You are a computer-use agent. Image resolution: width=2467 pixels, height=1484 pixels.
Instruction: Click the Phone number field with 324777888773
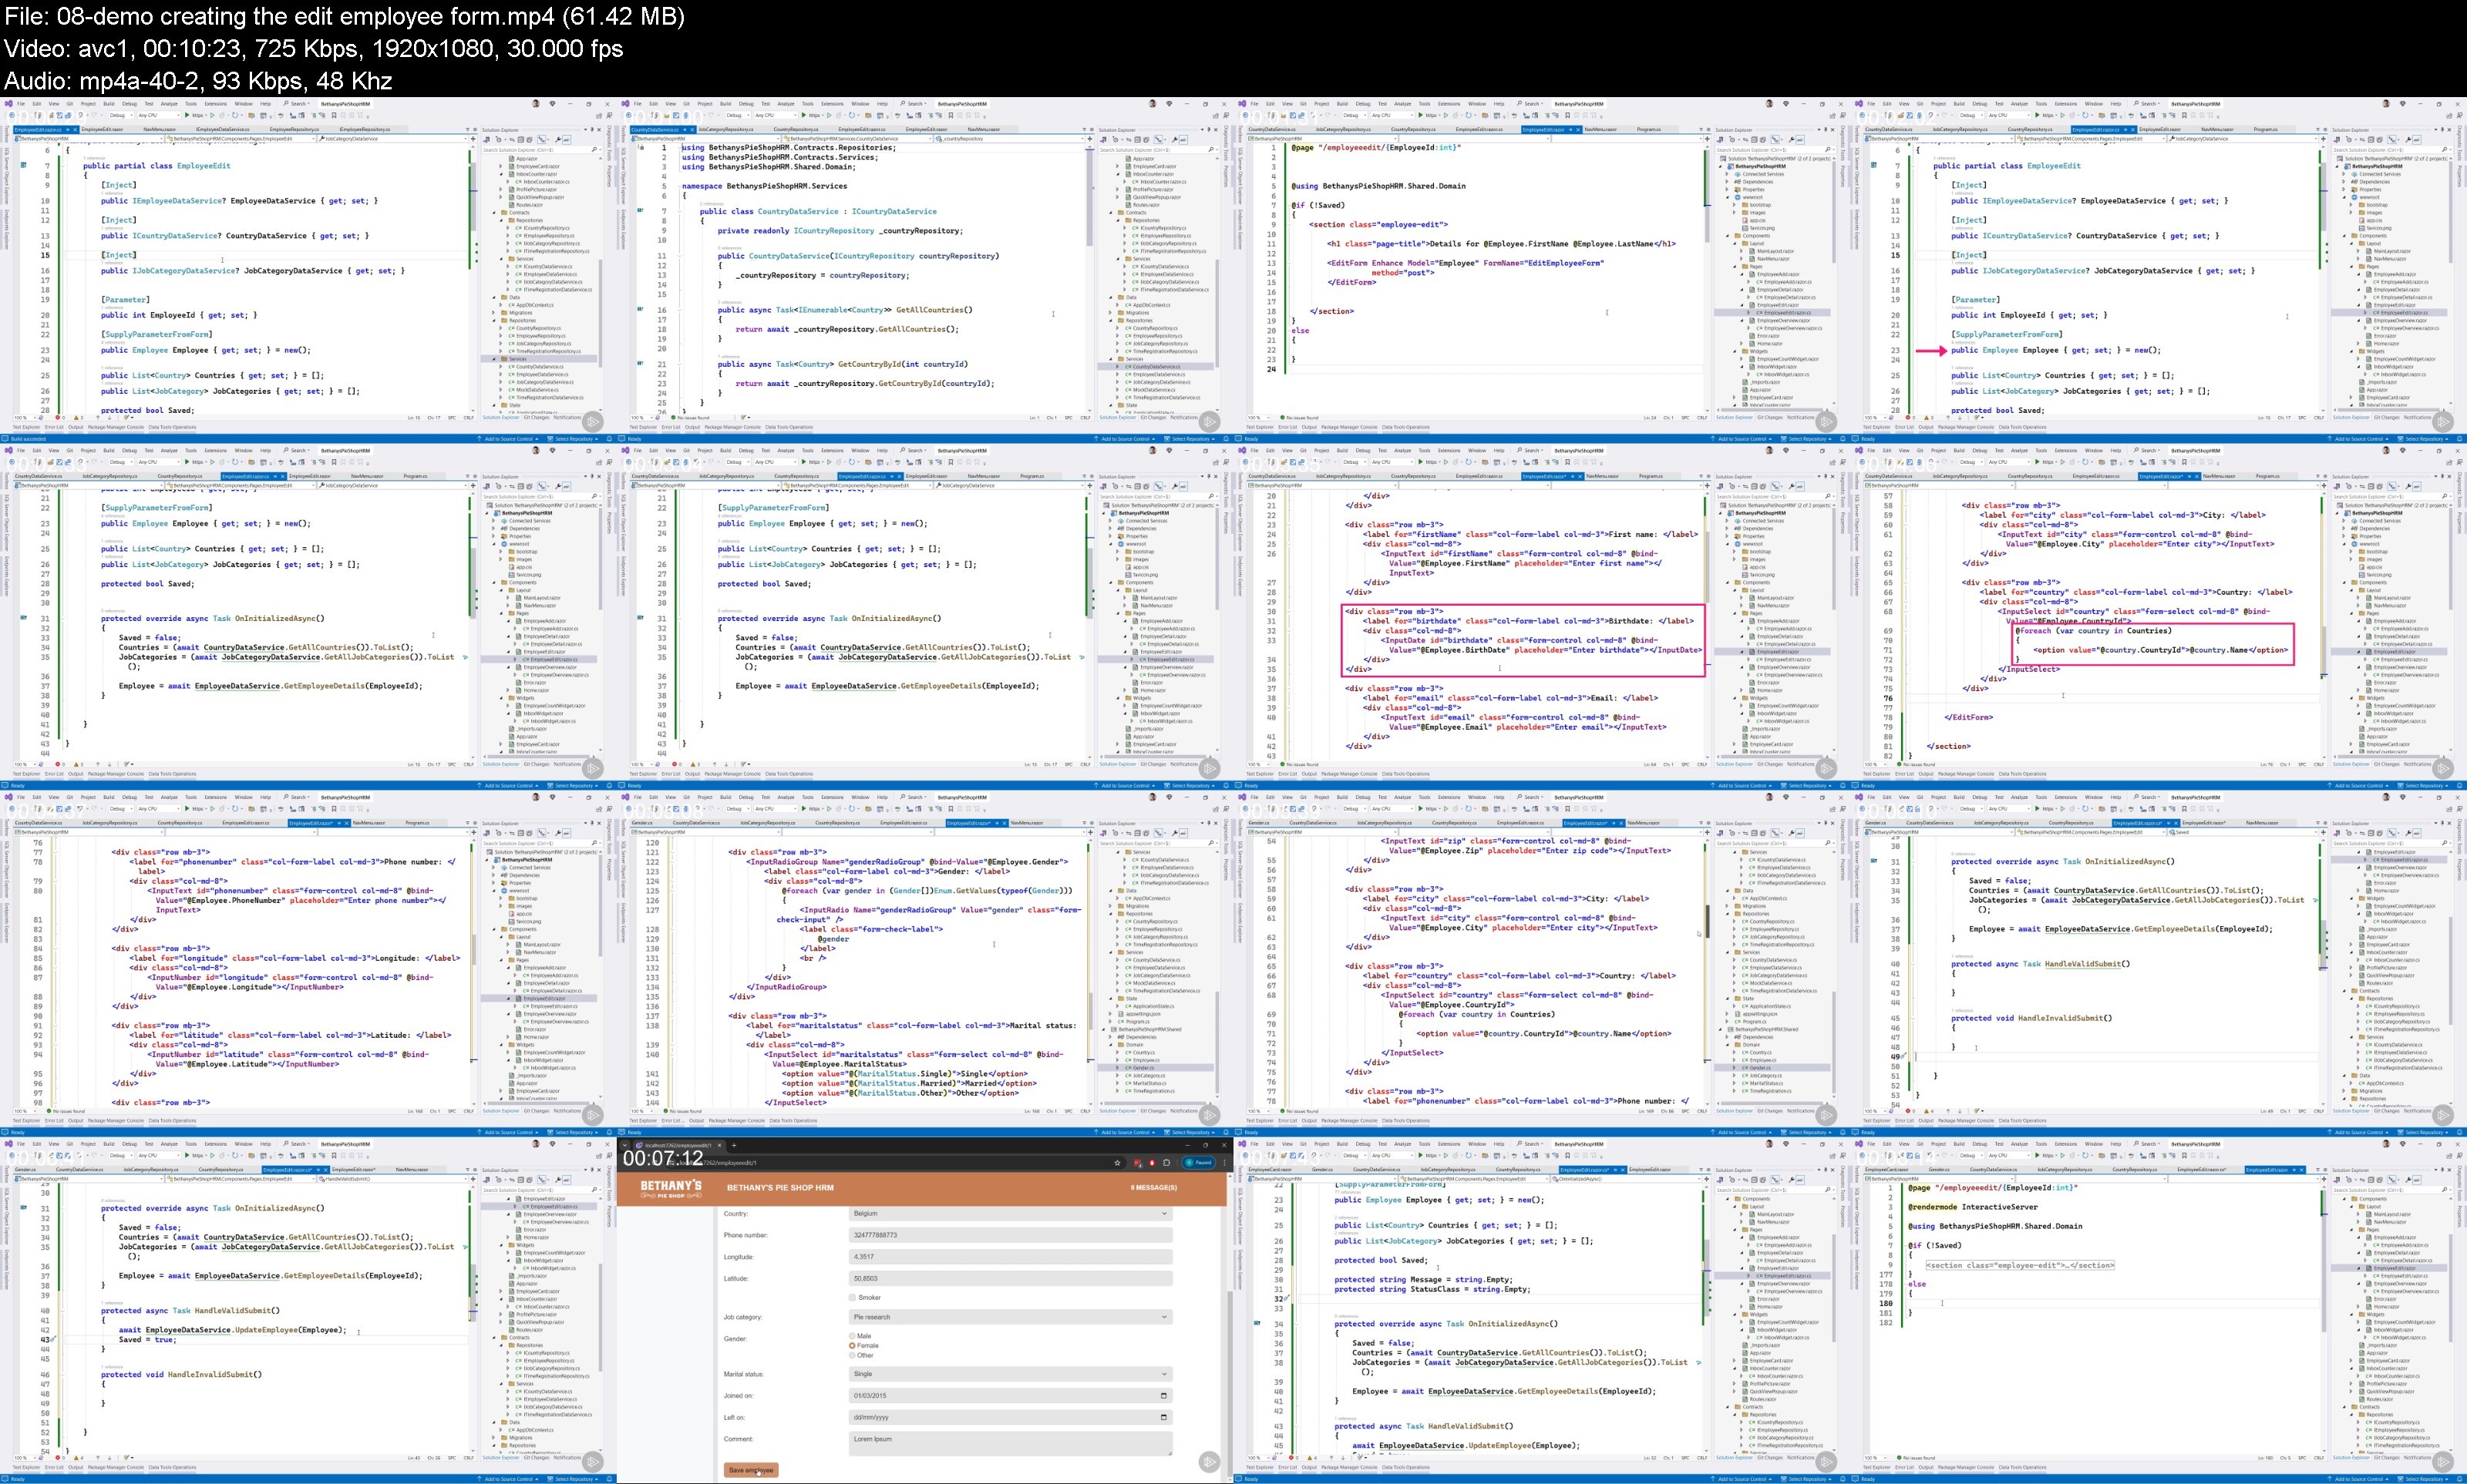[x=1011, y=1235]
